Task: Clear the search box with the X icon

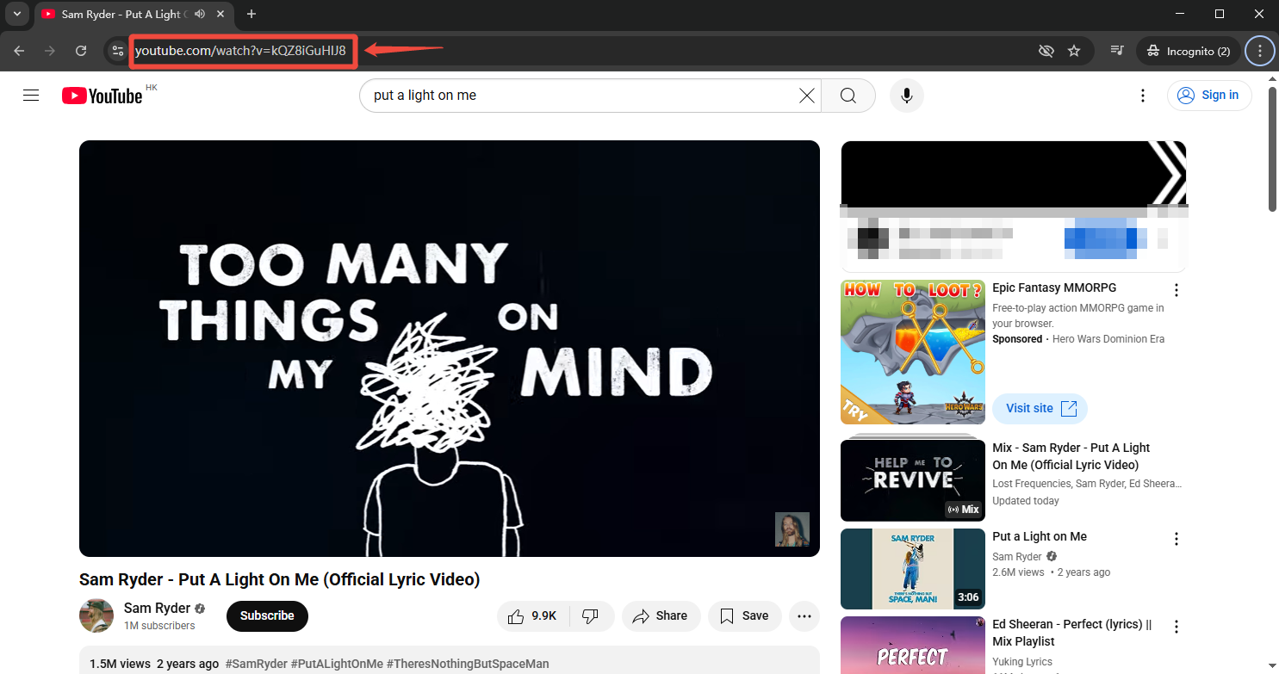Action: [806, 96]
